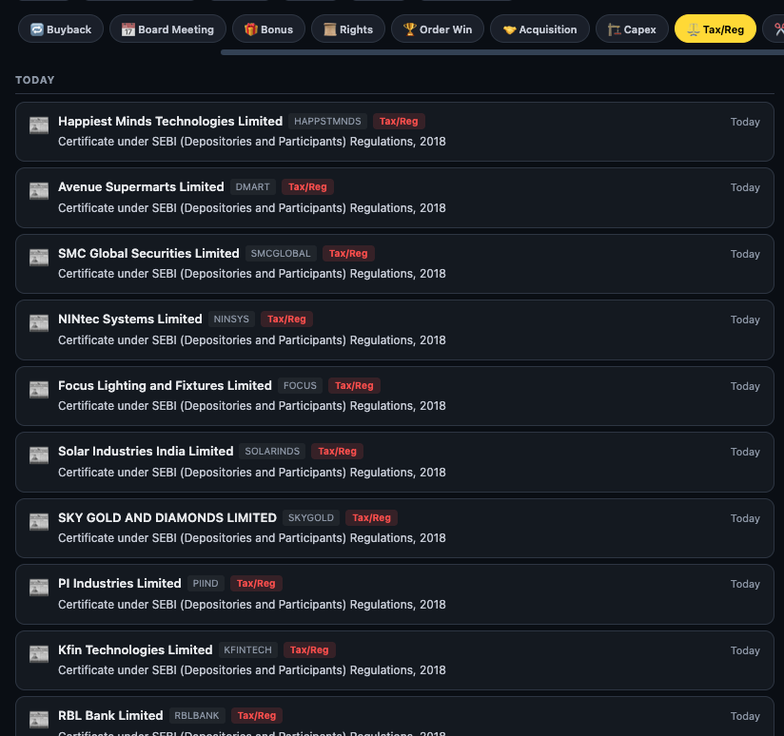Open the RBL Bank Limited announcement
Image resolution: width=784 pixels, height=736 pixels.
click(392, 720)
